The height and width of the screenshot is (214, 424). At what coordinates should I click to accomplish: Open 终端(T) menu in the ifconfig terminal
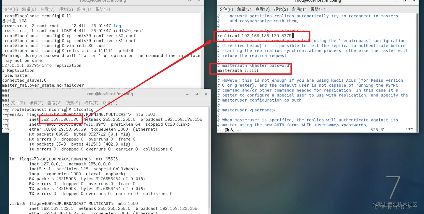pyautogui.click(x=91, y=103)
